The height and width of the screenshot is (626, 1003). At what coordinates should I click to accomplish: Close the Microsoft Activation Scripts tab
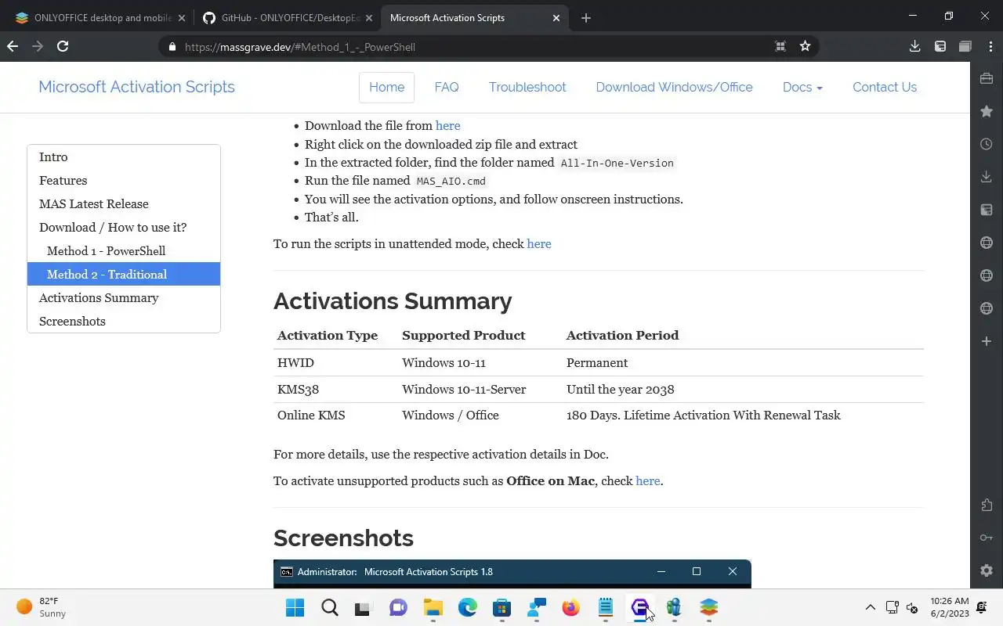point(556,17)
